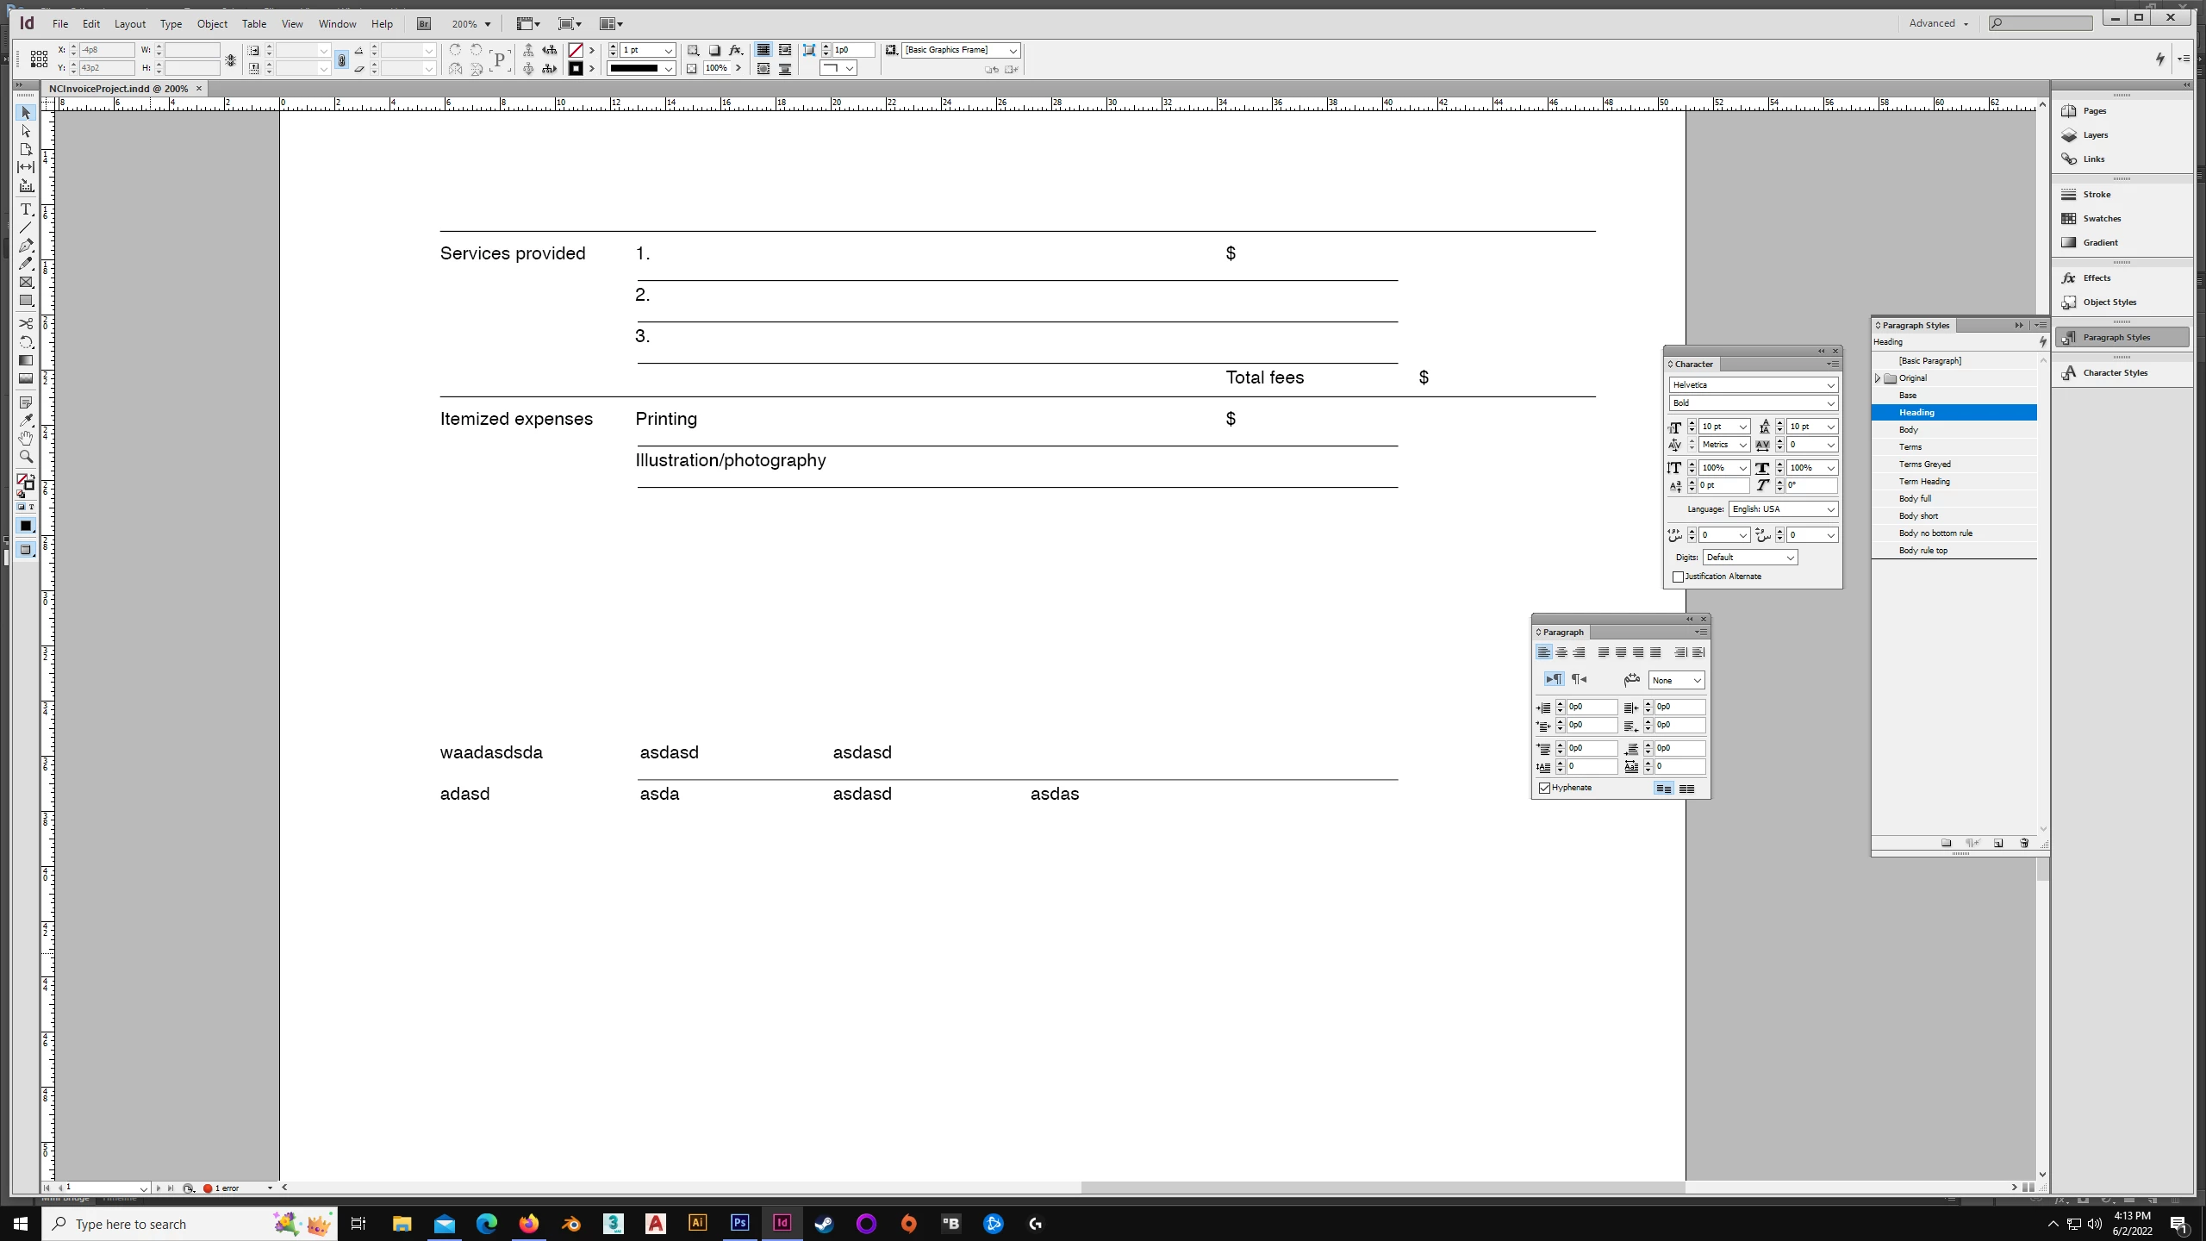Open the Swatches panel

(x=2101, y=219)
